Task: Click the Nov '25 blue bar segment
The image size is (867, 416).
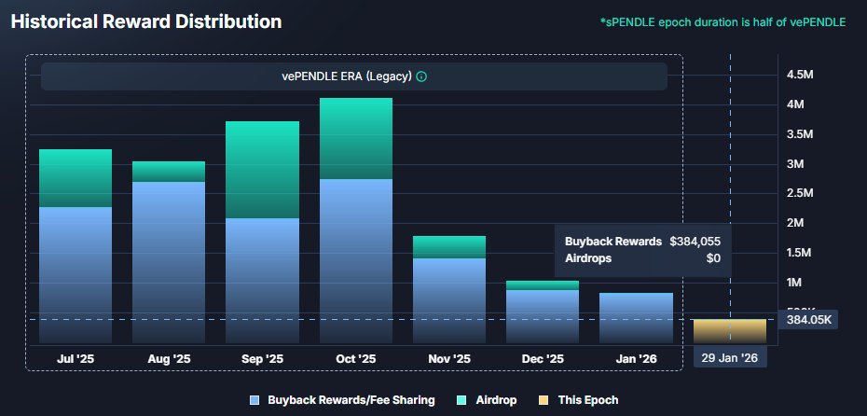Action: click(449, 300)
